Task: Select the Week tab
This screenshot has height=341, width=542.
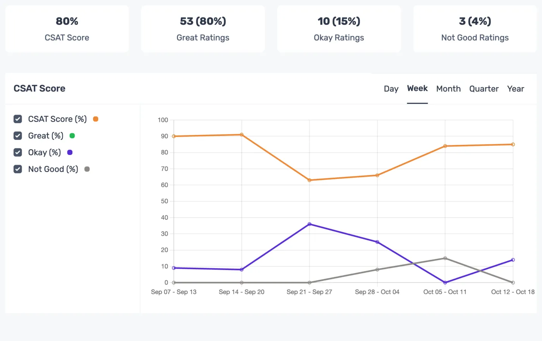Action: click(x=417, y=88)
